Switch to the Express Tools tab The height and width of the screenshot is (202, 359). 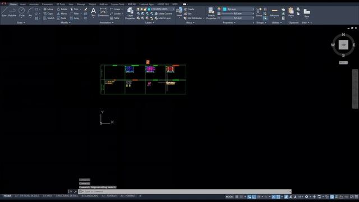click(117, 4)
